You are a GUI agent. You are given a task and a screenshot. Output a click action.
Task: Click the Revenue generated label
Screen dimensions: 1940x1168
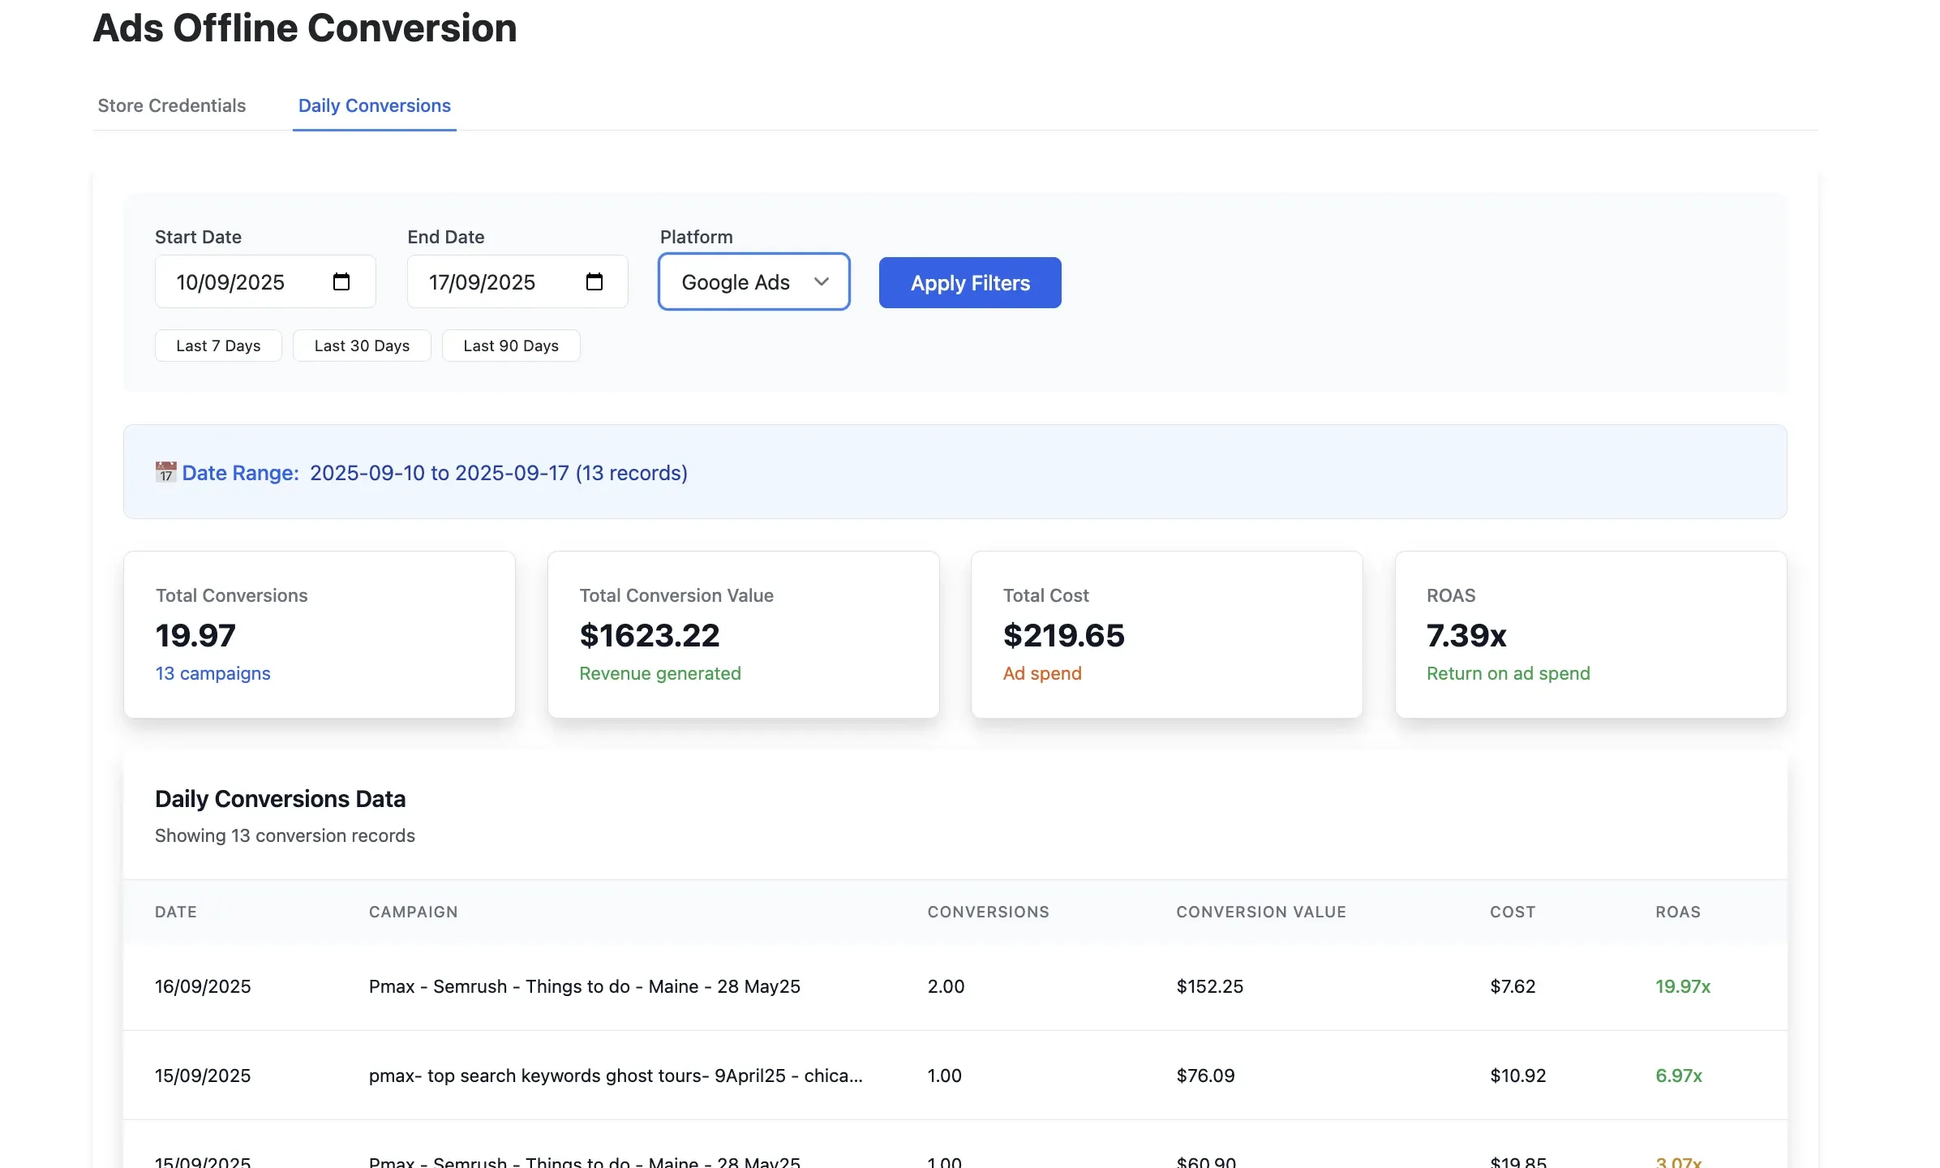pos(660,673)
